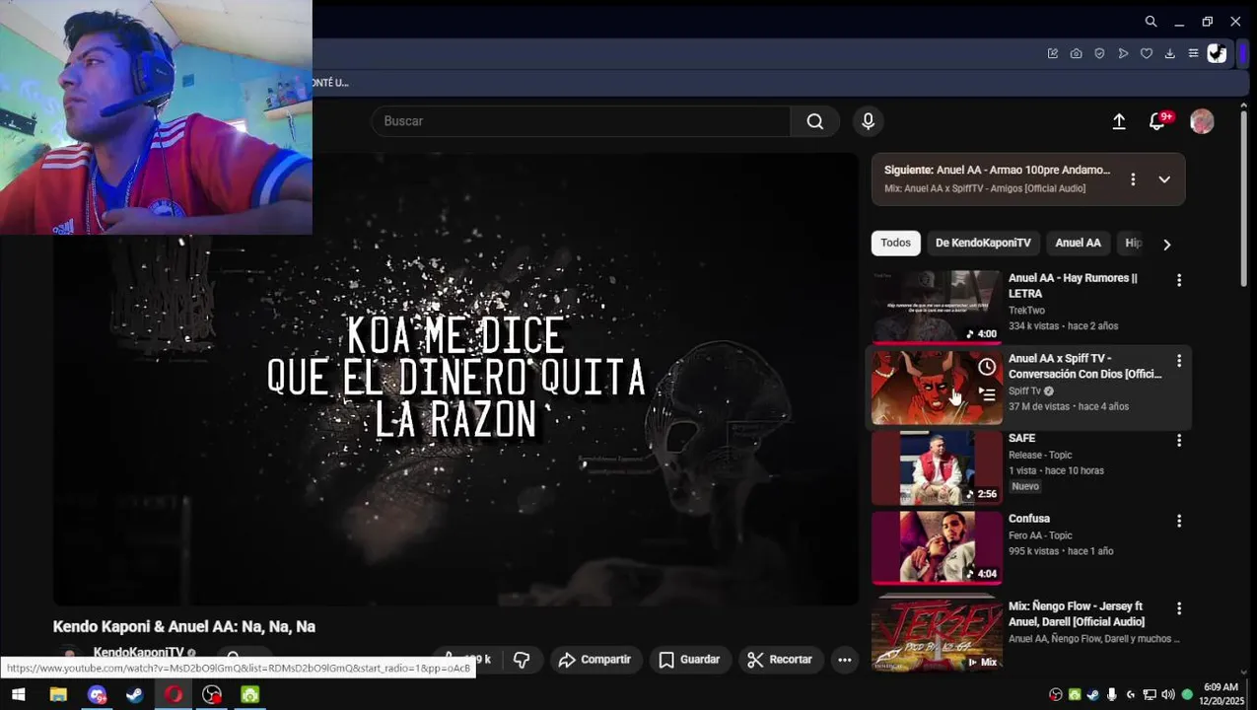Screen dimensions: 1257x710
Task: Click the 'Spiff Tv' channel name
Action: pyautogui.click(x=1024, y=391)
